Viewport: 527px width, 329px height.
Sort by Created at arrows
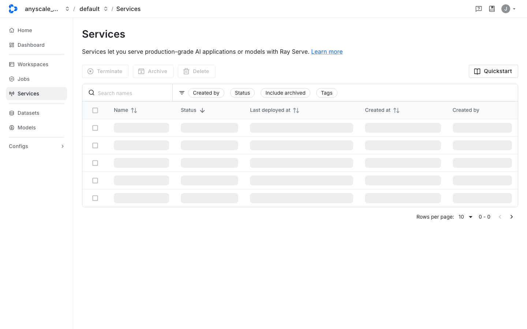pyautogui.click(x=396, y=110)
